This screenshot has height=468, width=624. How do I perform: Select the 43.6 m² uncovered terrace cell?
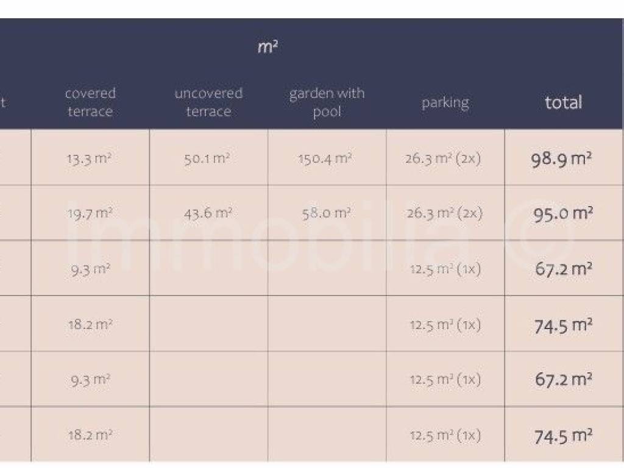[x=208, y=213]
